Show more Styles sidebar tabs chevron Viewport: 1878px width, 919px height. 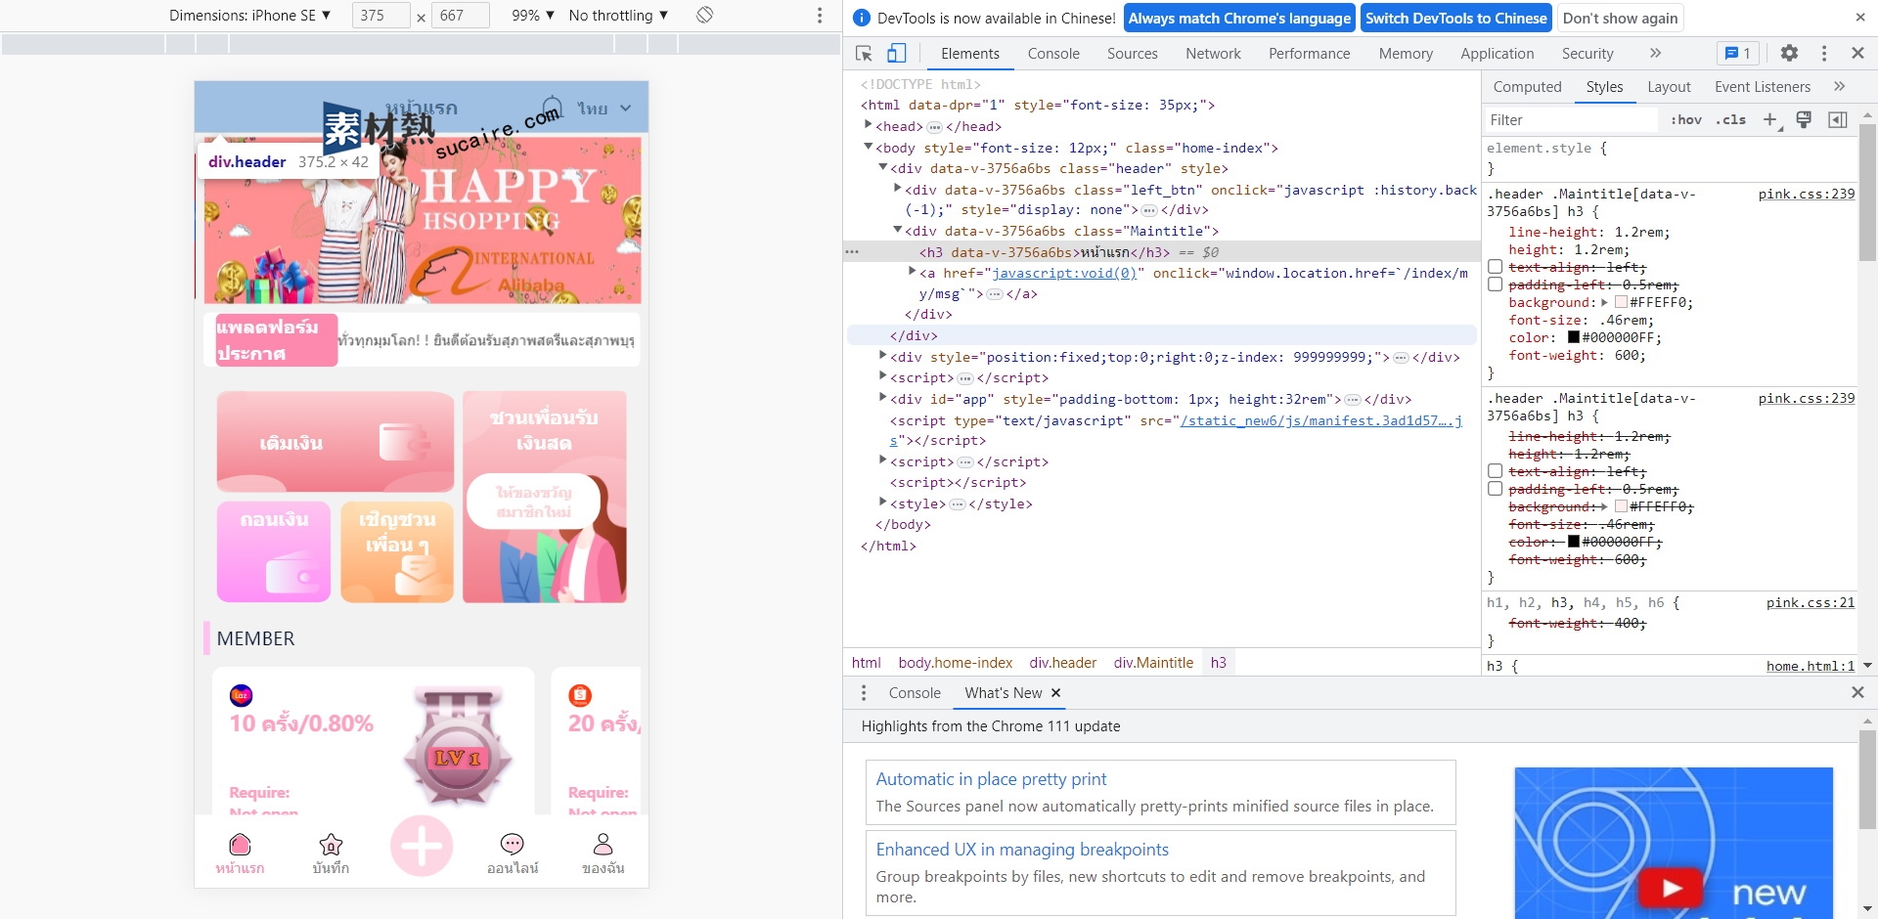(1839, 86)
